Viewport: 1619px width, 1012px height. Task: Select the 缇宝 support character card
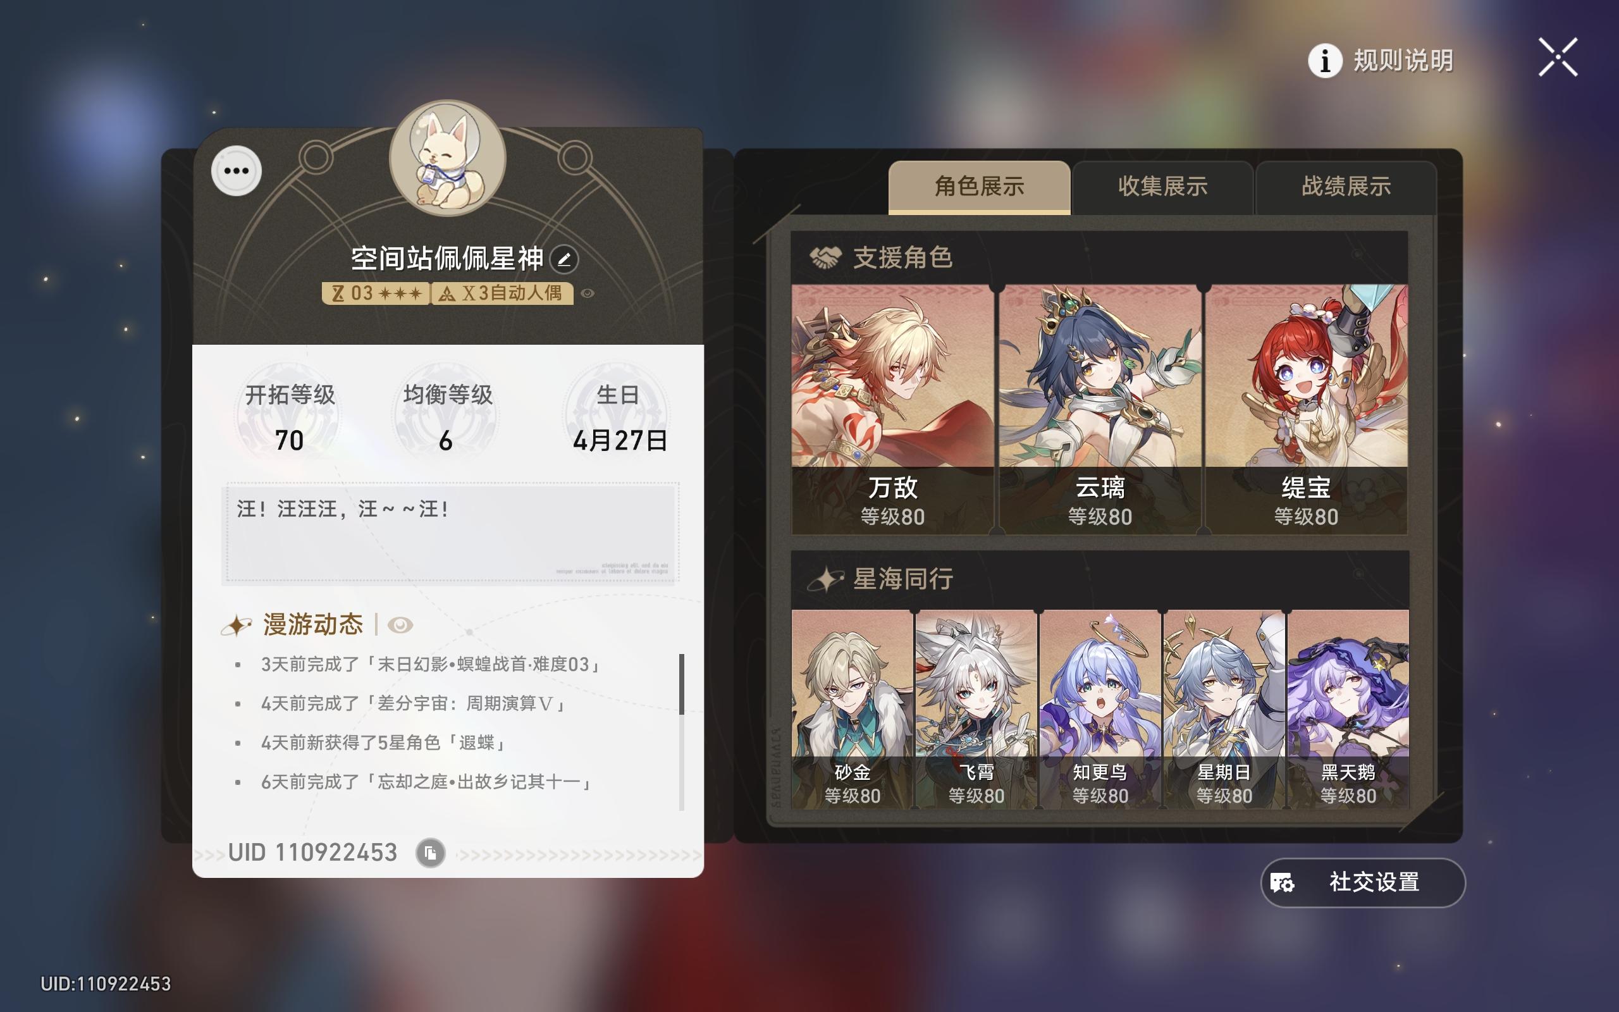point(1306,410)
